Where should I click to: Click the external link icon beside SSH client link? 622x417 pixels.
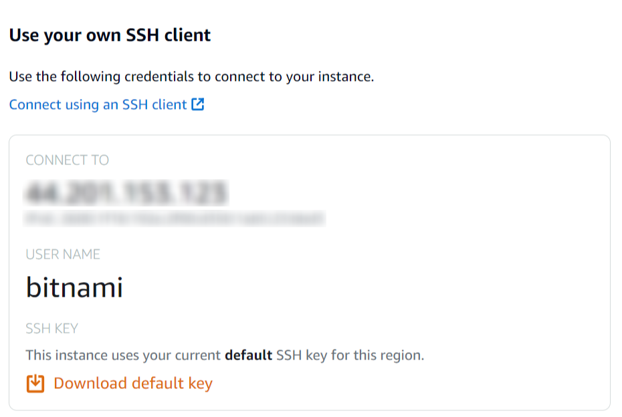coord(198,105)
